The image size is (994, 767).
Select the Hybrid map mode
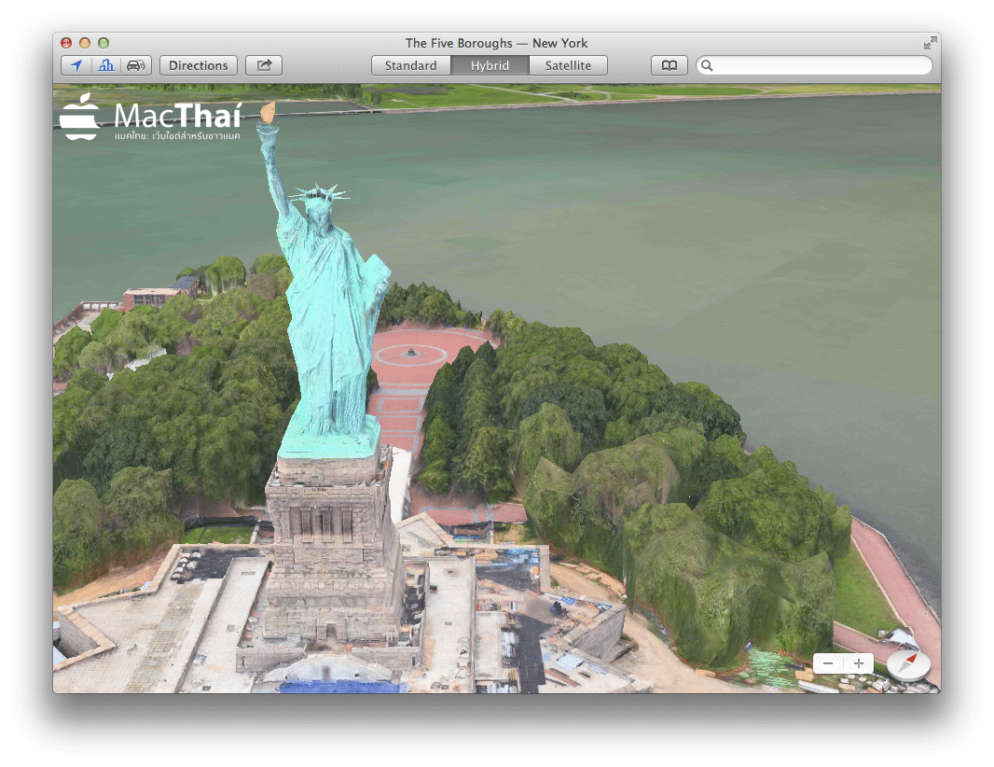pyautogui.click(x=490, y=65)
